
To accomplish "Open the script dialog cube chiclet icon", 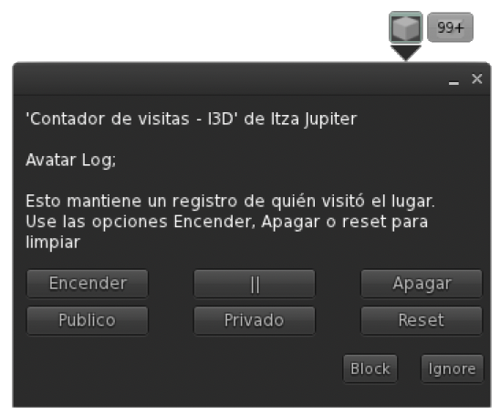I will pos(406,27).
